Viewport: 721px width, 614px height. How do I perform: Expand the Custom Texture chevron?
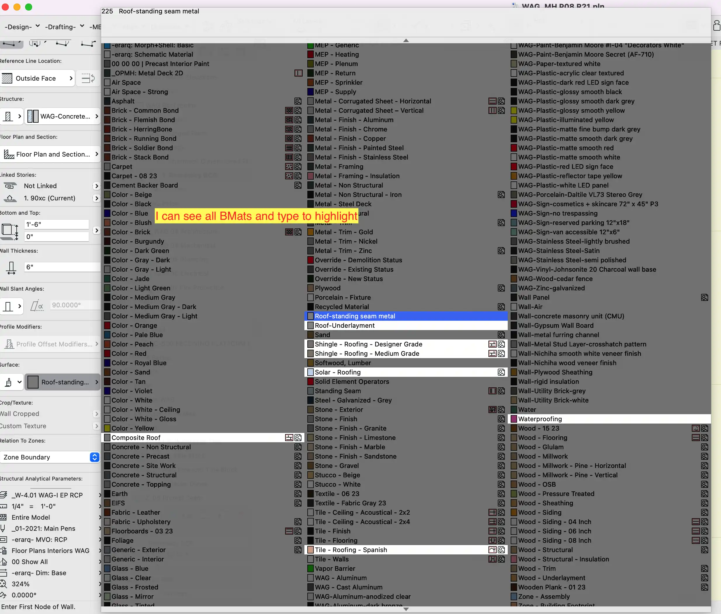(x=96, y=426)
